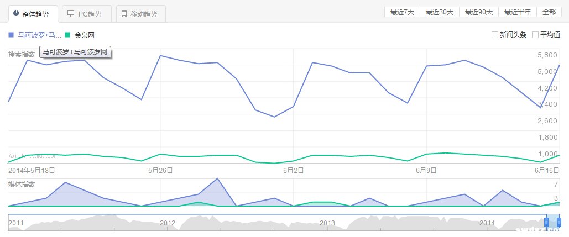
Task: Enable the 平均值 checkbox
Action: 535,35
